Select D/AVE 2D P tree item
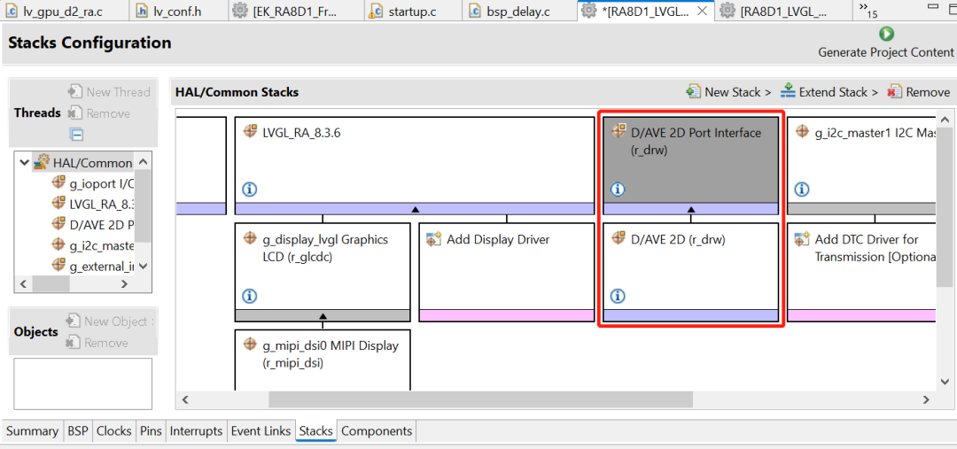Viewport: 957px width, 449px height. (93, 224)
